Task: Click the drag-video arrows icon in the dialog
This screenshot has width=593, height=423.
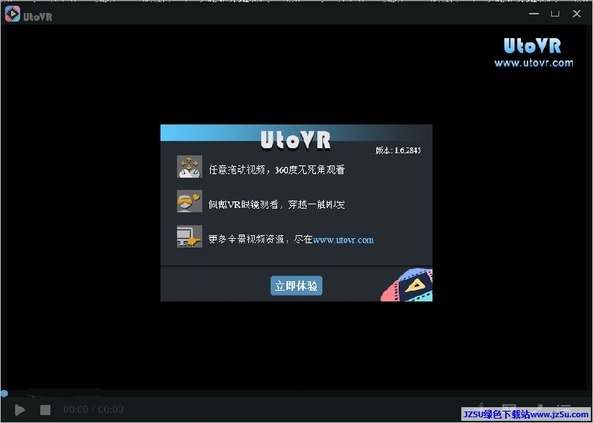Action: click(189, 166)
